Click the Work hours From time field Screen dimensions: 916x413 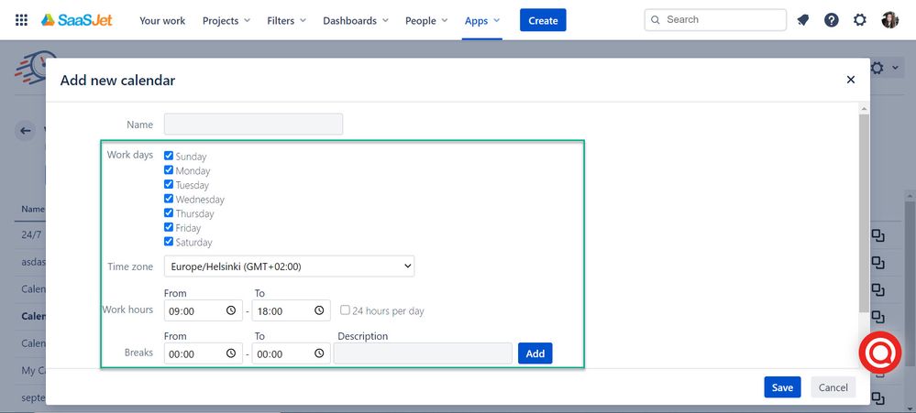coord(204,311)
